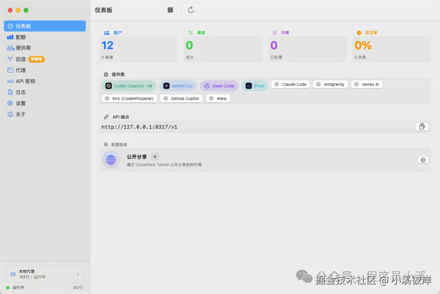
Task: Click the 公开分享 title text
Action: pos(136,157)
